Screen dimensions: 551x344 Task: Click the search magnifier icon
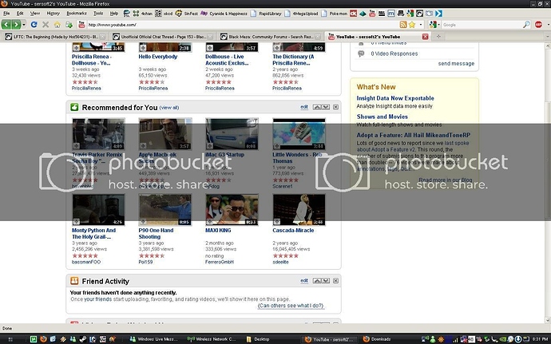pos(526,25)
